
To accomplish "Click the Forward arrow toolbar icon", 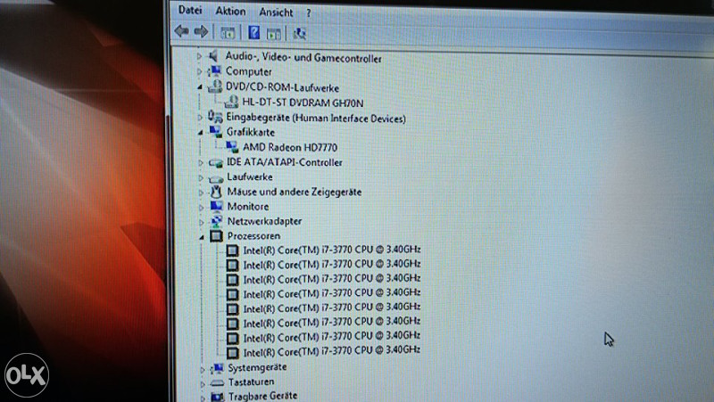I will click(201, 31).
